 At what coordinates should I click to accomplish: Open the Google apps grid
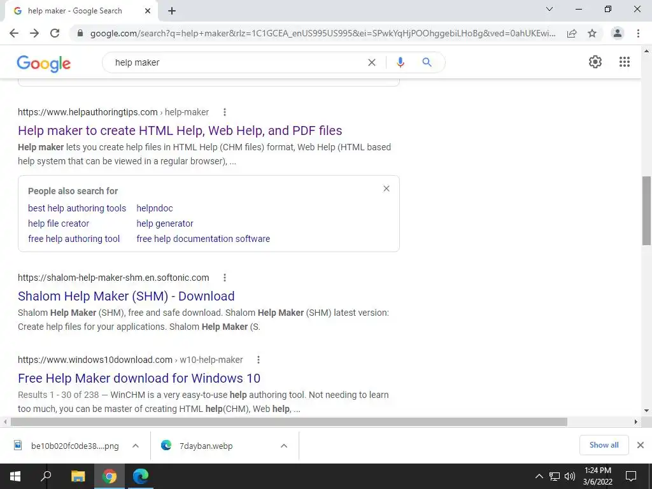[624, 62]
